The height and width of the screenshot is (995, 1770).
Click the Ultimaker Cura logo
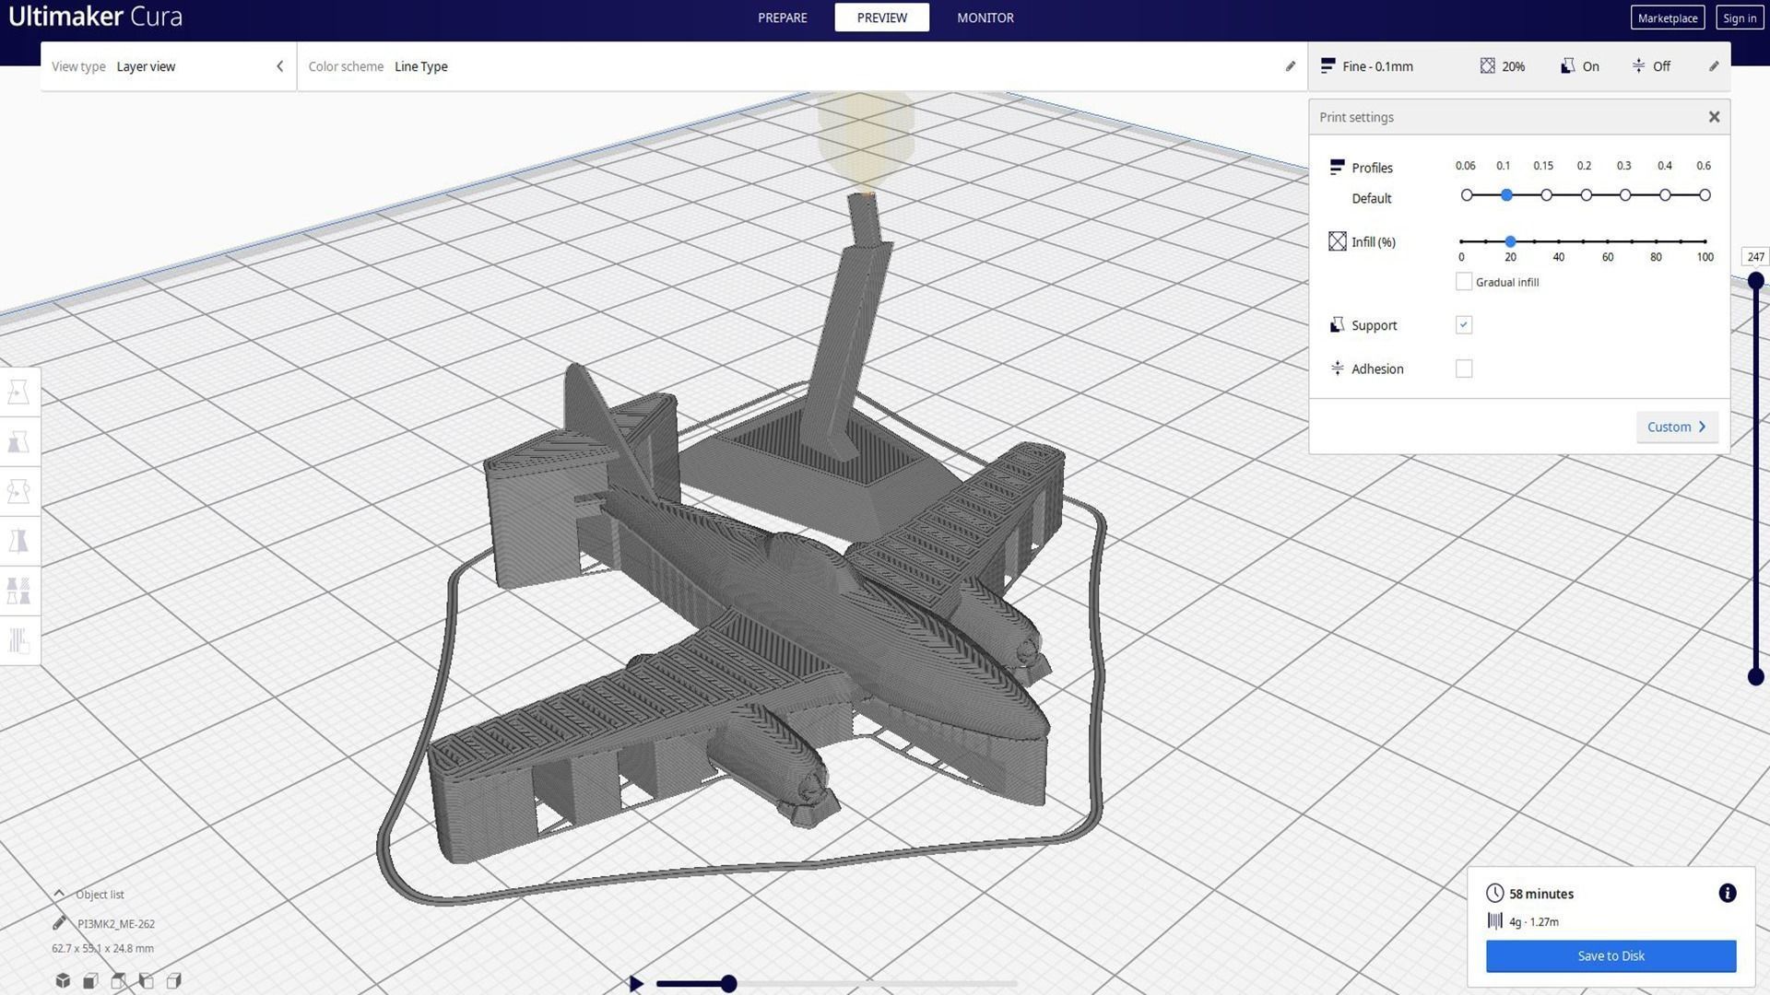95,17
